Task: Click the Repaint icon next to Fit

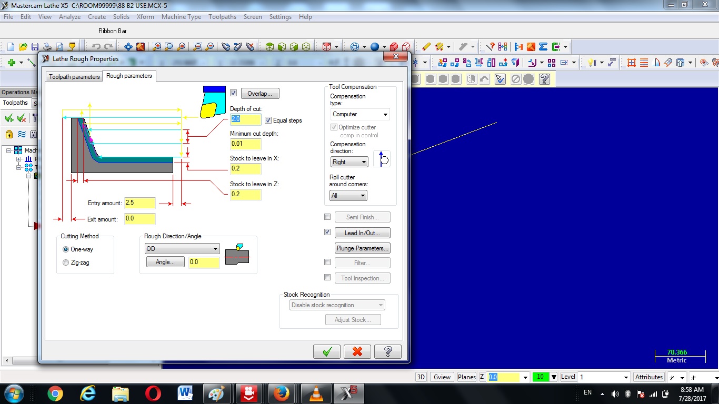Action: click(x=141, y=47)
